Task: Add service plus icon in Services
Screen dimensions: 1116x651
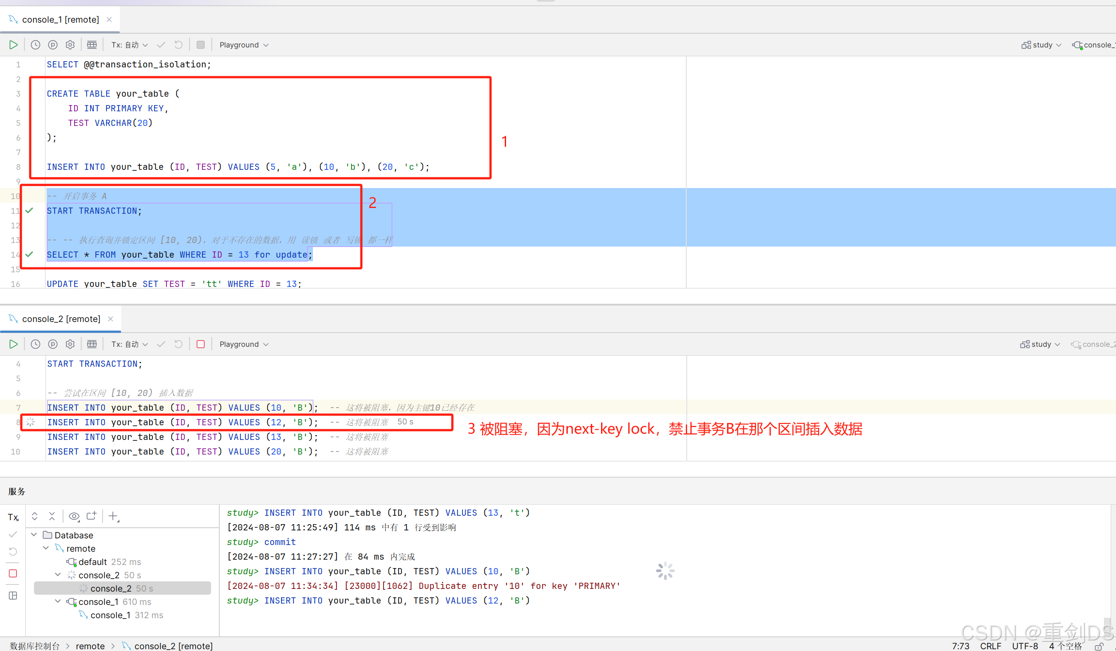Action: click(114, 516)
